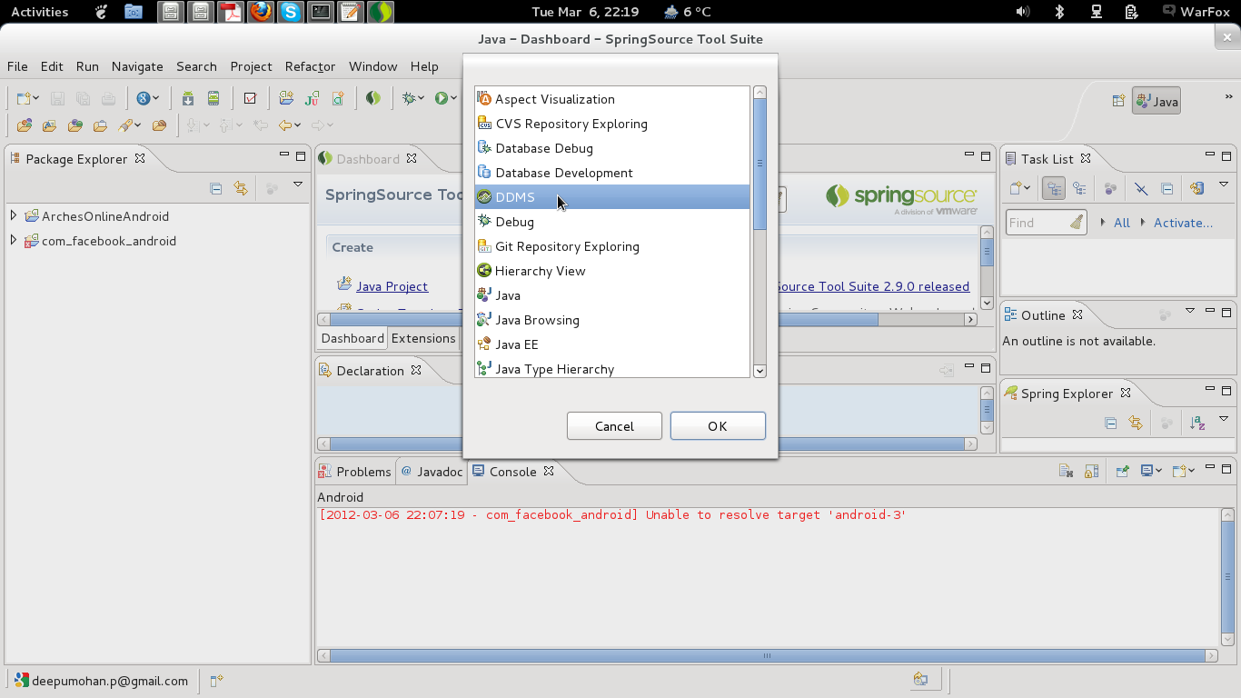1241x698 pixels.
Task: Switch to the Problems tab
Action: [x=355, y=472]
